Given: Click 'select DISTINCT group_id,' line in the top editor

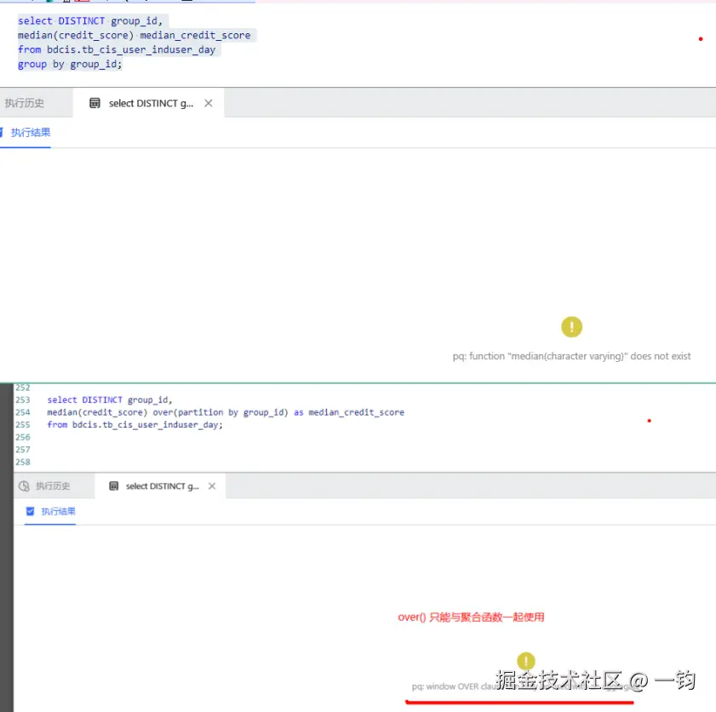Looking at the screenshot, I should click(90, 21).
